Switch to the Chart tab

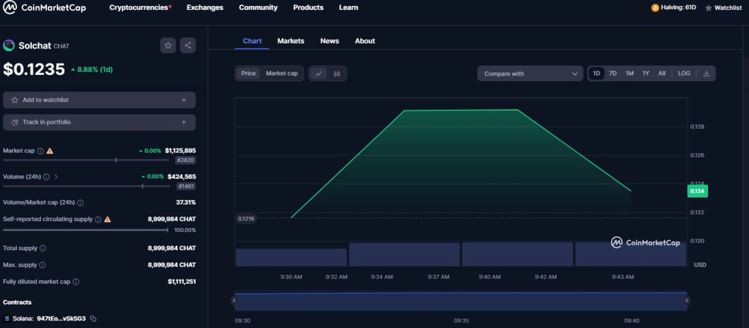click(x=252, y=41)
